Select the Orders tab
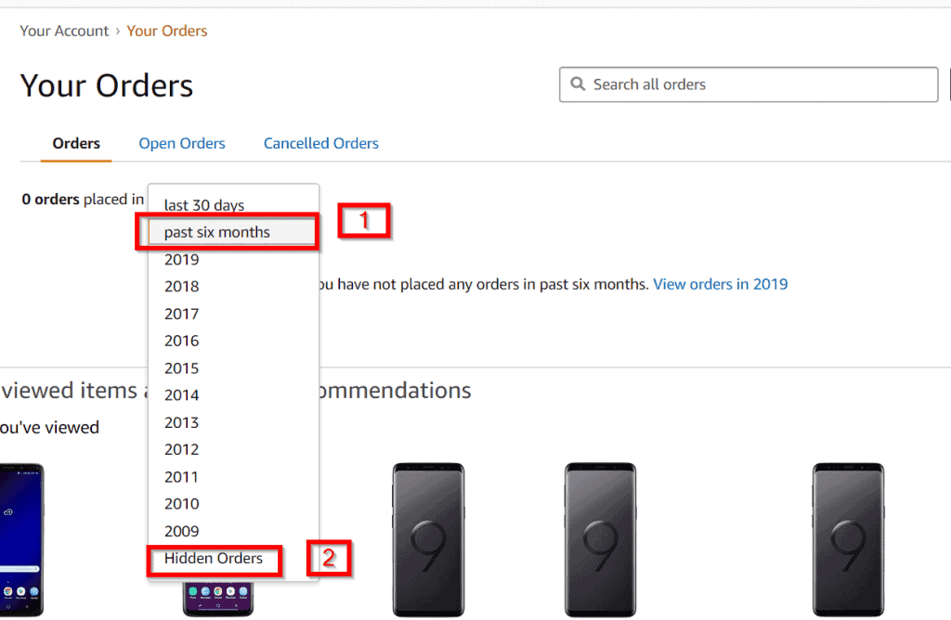 tap(76, 144)
